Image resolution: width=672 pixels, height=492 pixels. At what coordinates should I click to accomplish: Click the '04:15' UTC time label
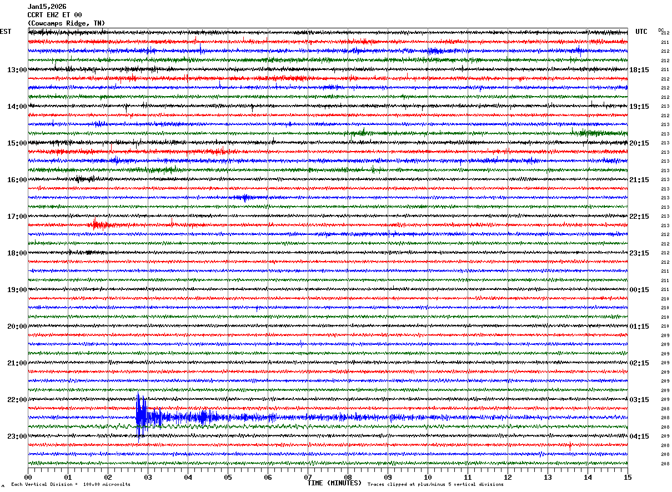pos(639,436)
